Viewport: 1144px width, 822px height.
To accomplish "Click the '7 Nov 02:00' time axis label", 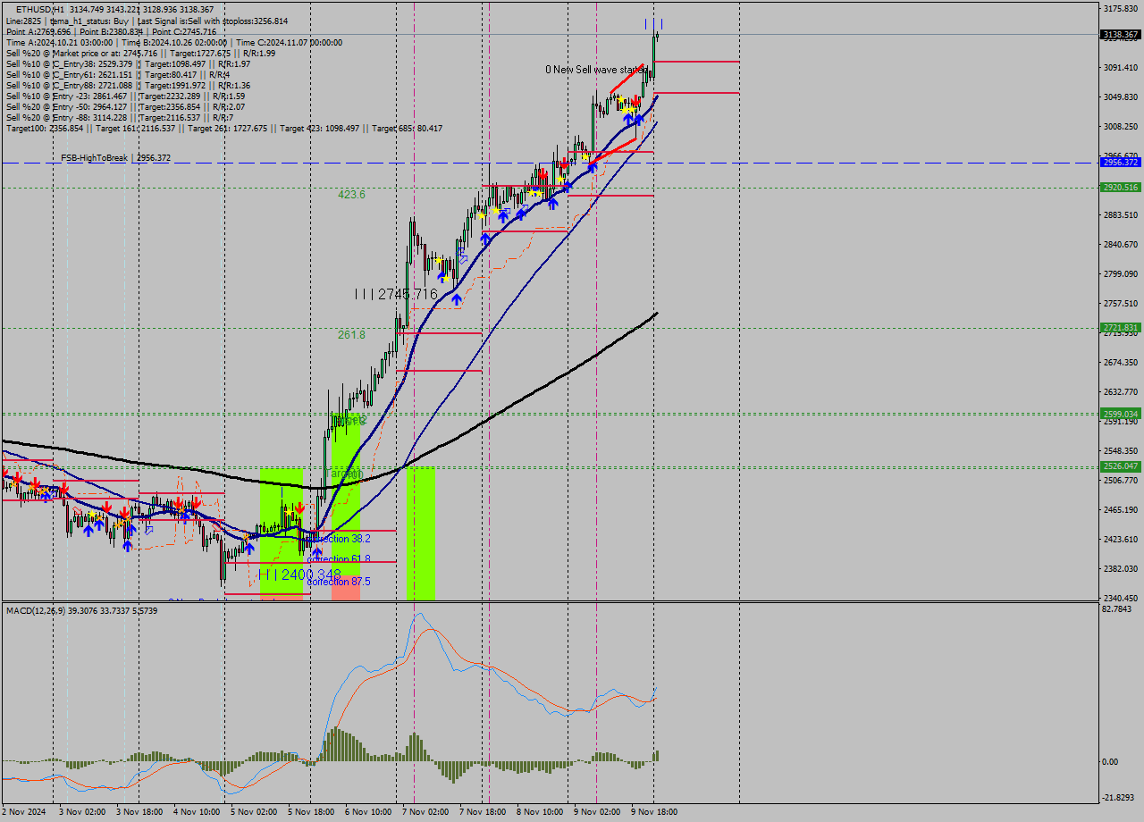I will (425, 812).
